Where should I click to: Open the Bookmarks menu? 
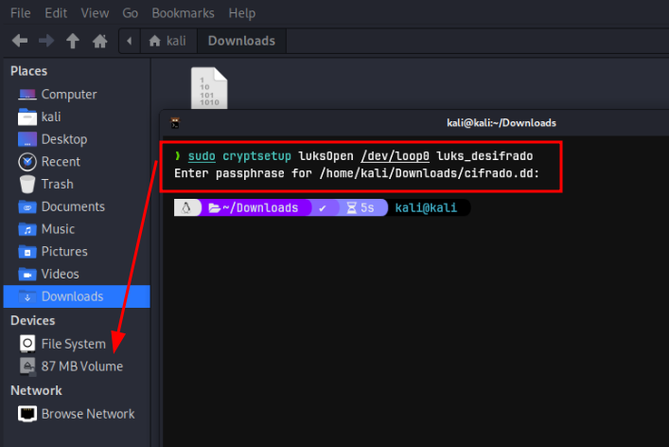[x=183, y=13]
